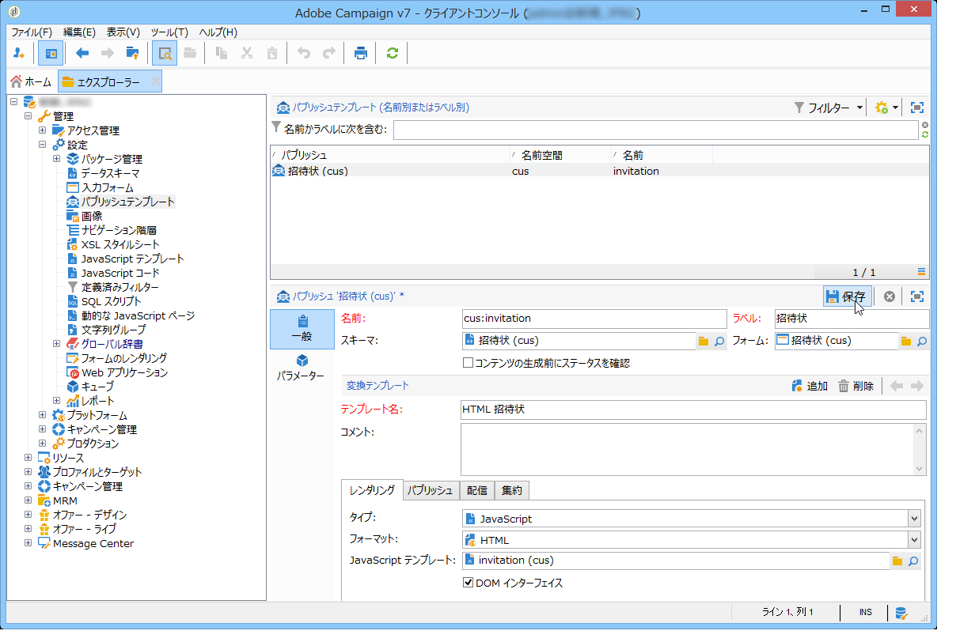Open the スキーマ magnifier link icon
The width and height of the screenshot is (956, 642).
coord(719,341)
